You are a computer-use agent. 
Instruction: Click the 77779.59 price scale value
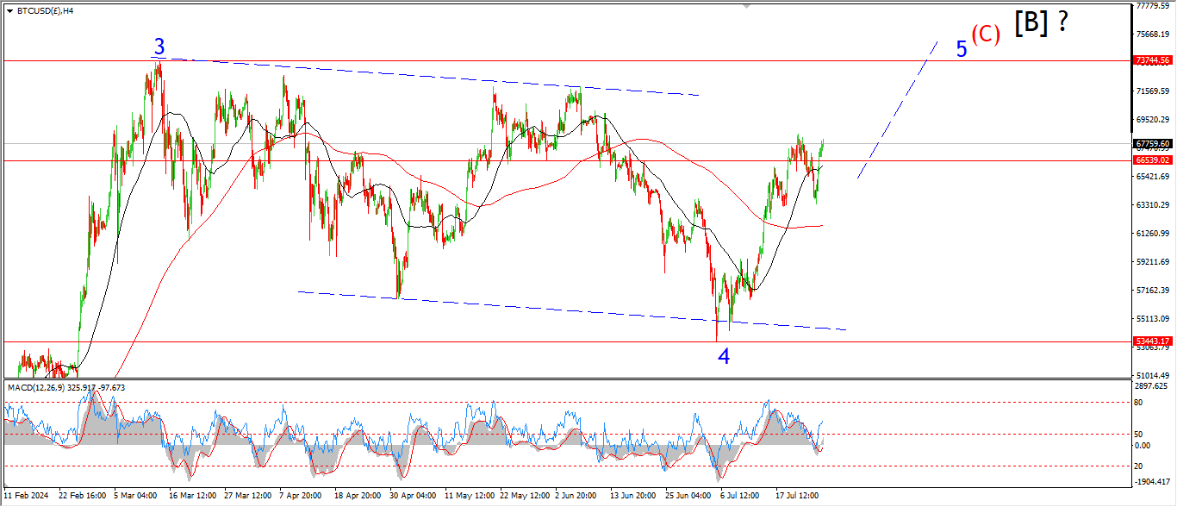tap(1152, 6)
